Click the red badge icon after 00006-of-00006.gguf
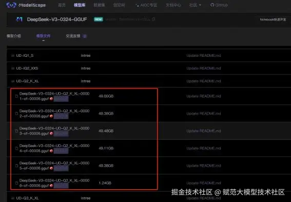 [x=51, y=186]
